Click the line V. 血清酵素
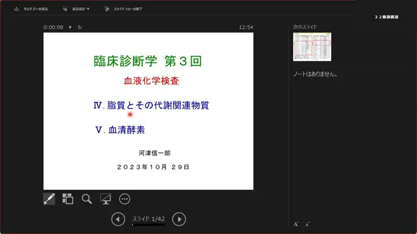417x234 pixels. 120,130
